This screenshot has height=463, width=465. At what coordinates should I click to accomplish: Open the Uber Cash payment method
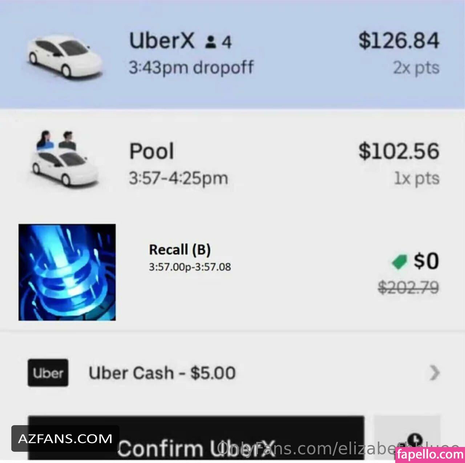click(x=232, y=373)
